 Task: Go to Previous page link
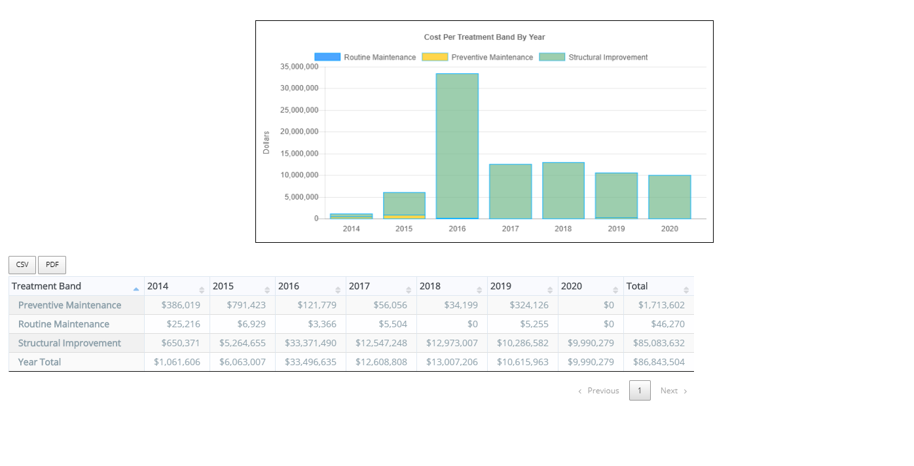(x=598, y=391)
